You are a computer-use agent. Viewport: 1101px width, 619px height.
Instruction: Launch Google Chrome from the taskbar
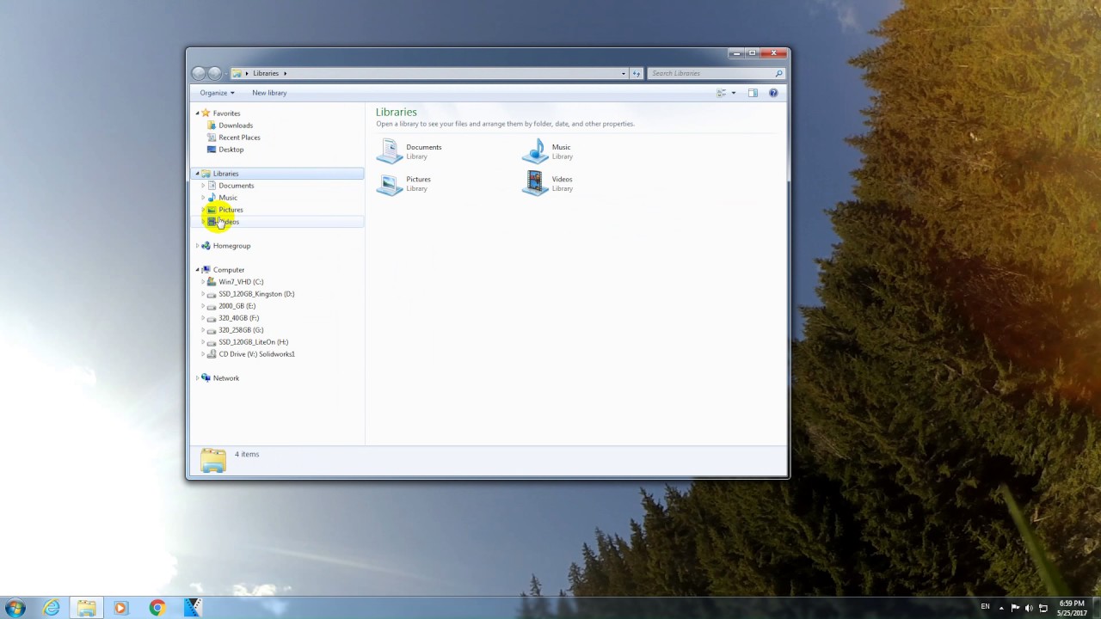156,608
